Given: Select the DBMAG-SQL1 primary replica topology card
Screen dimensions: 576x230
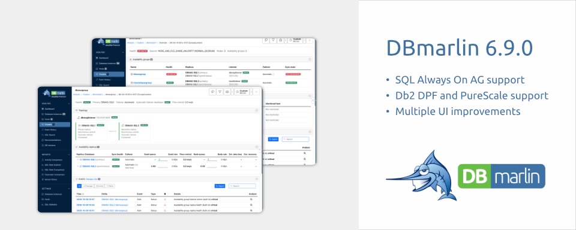Looking at the screenshot, I should point(91,131).
